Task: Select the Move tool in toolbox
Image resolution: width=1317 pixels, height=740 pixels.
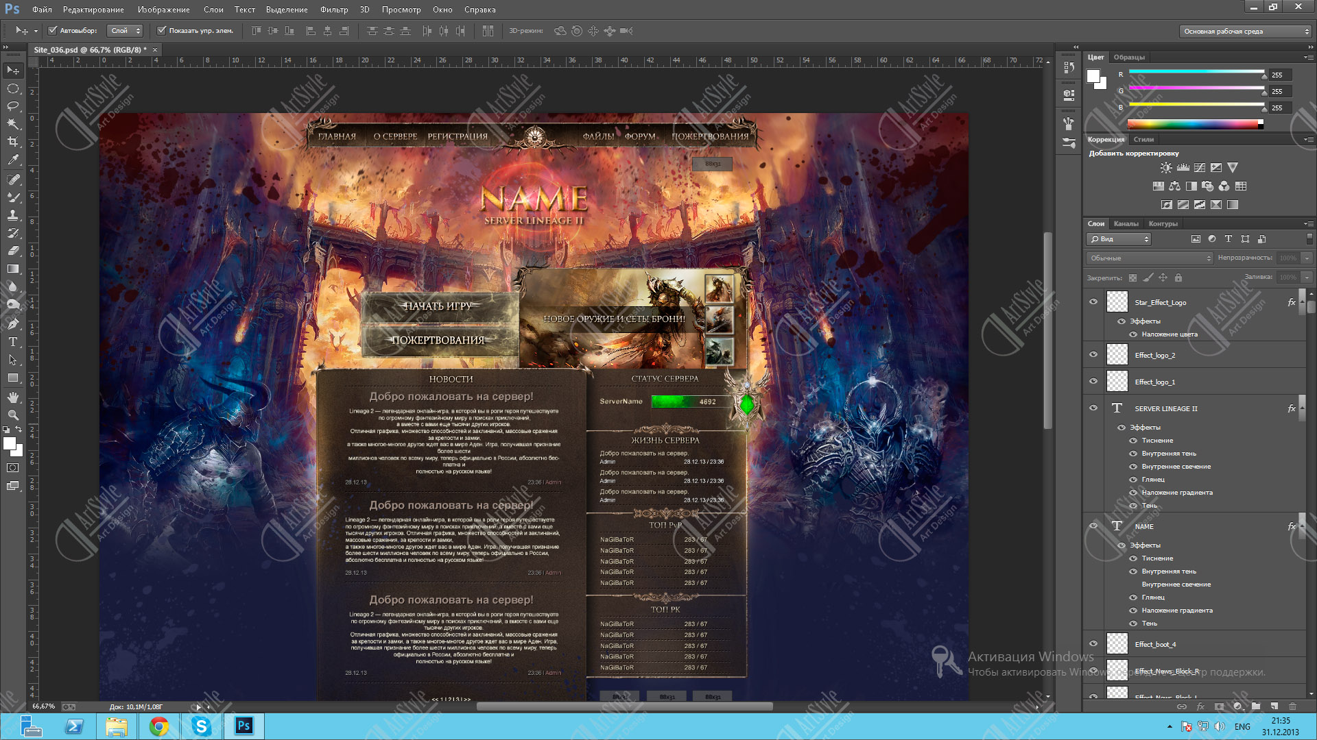Action: [13, 71]
